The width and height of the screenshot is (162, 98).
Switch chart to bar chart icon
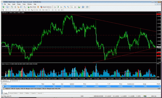pos(55,7)
